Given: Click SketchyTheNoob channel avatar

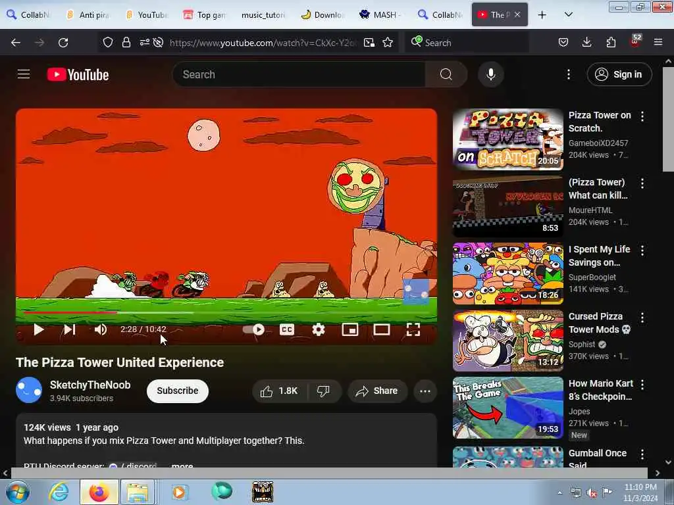Looking at the screenshot, I should [x=29, y=390].
